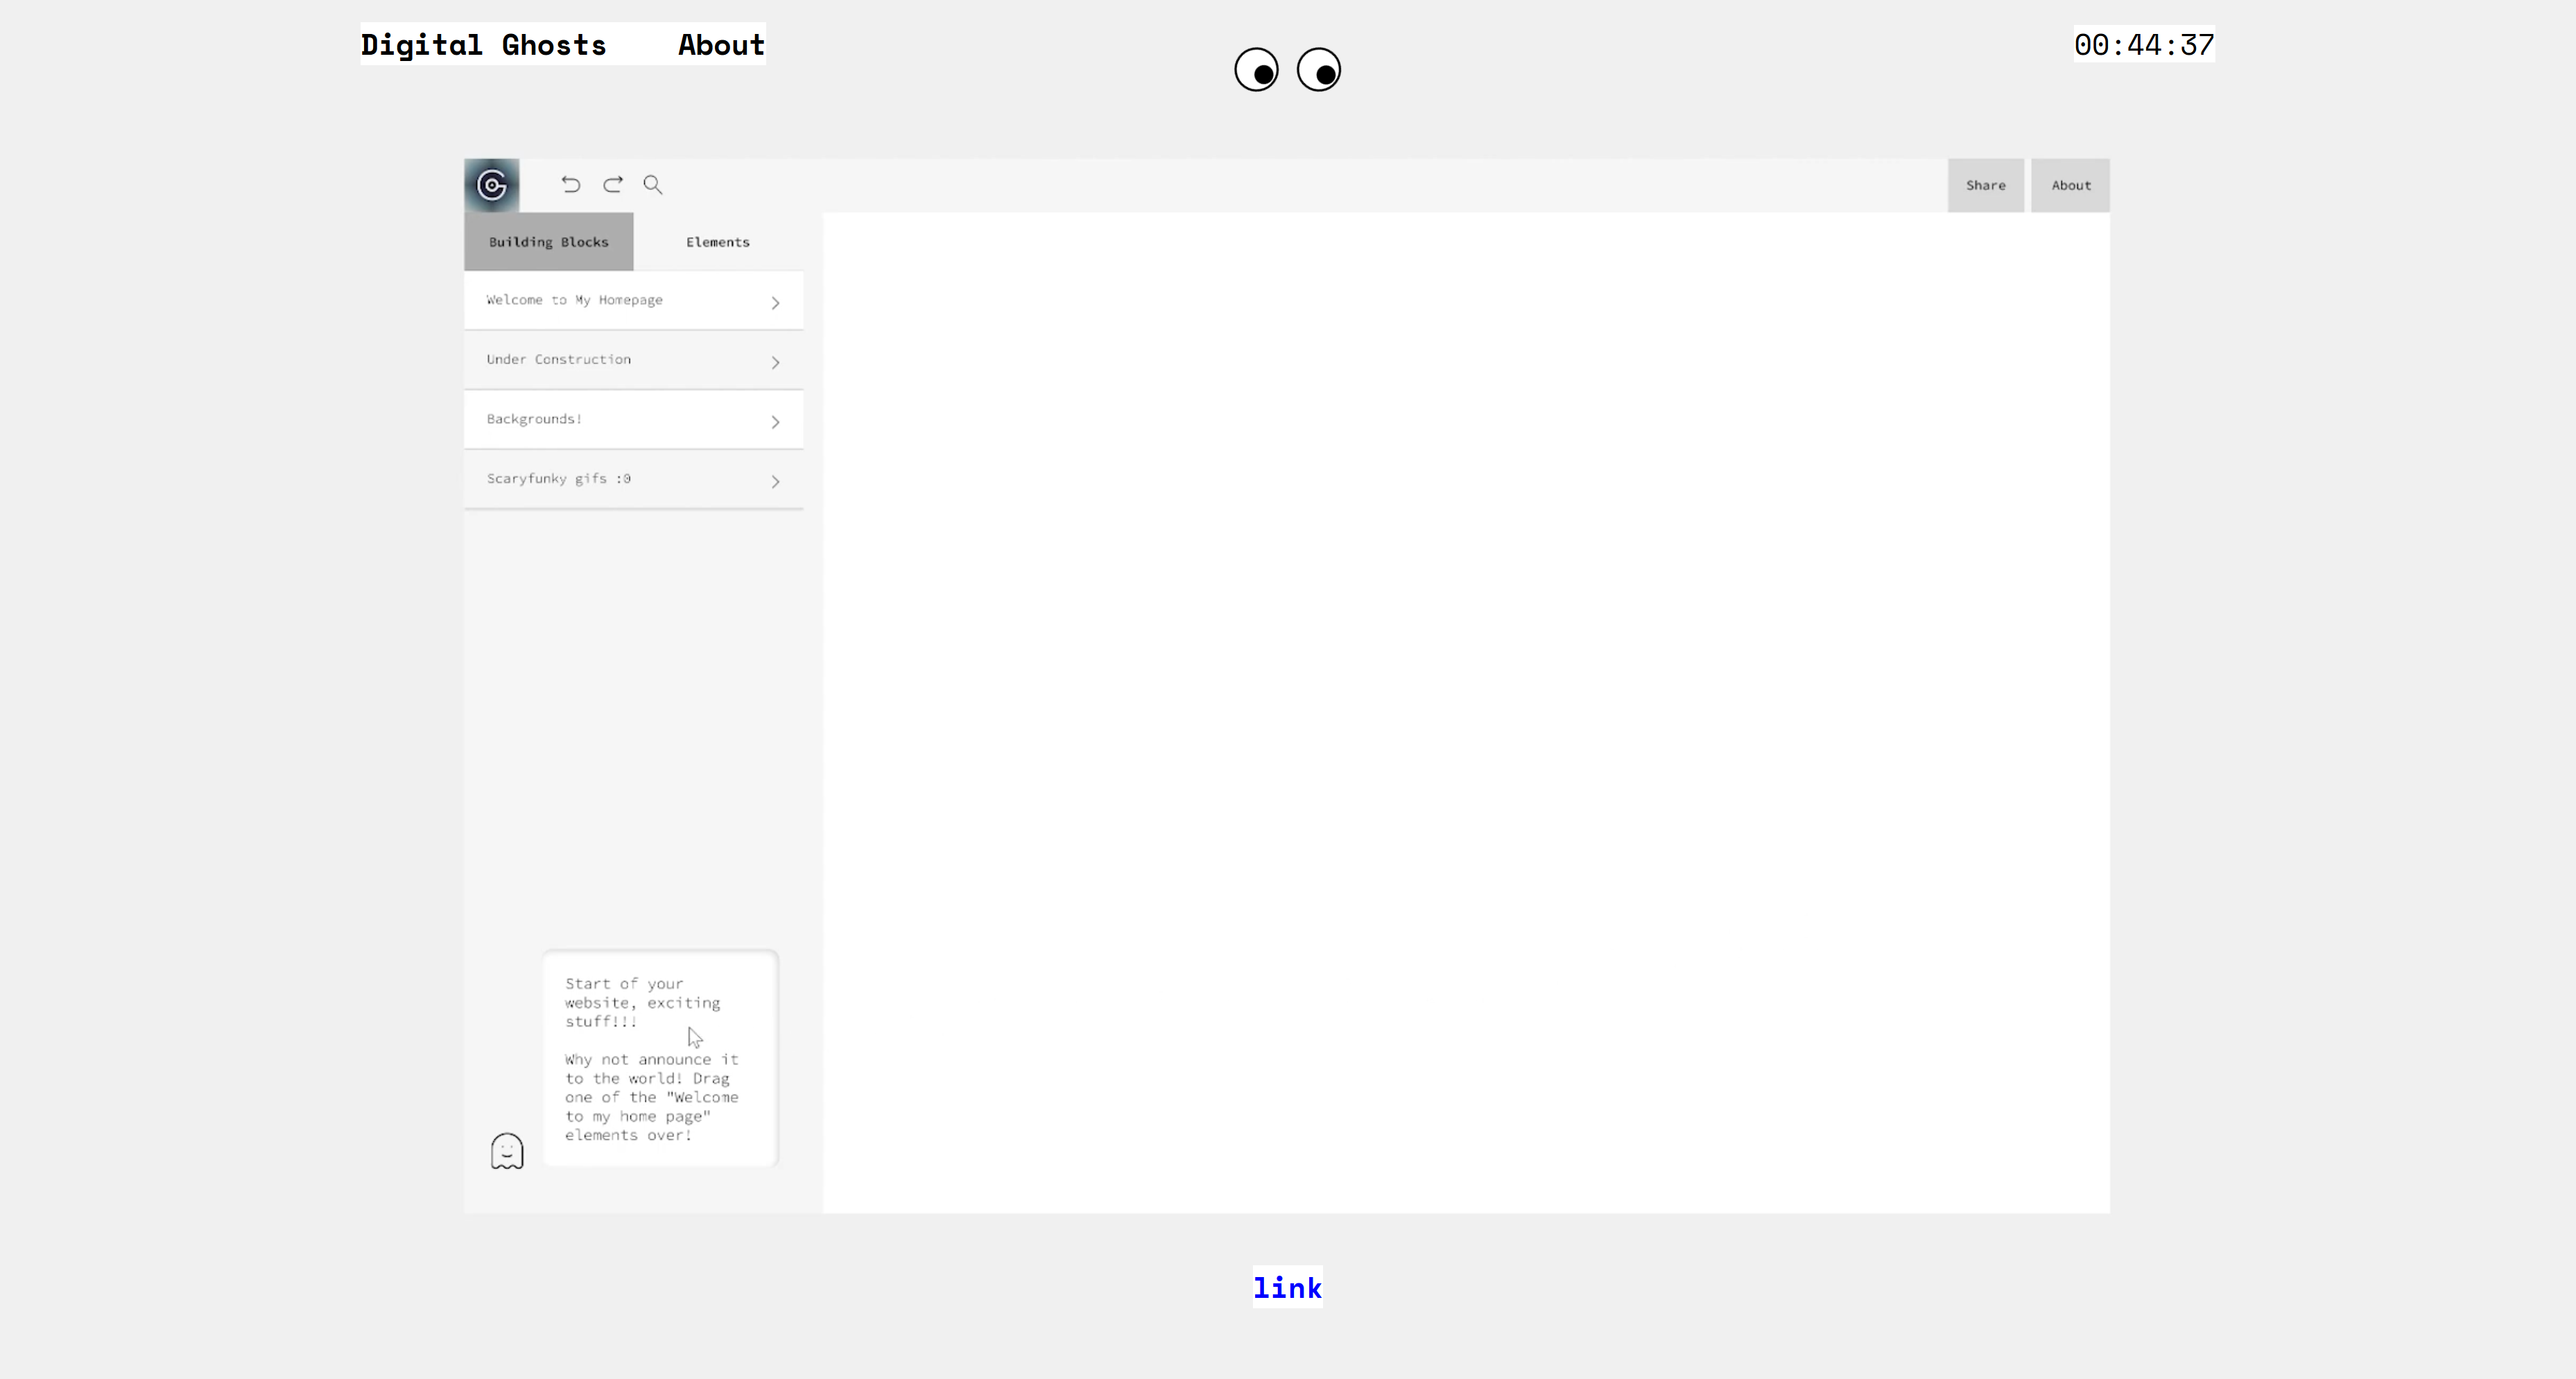Expand Welcome to My Homepage chevron
The height and width of the screenshot is (1379, 2576).
pos(775,302)
